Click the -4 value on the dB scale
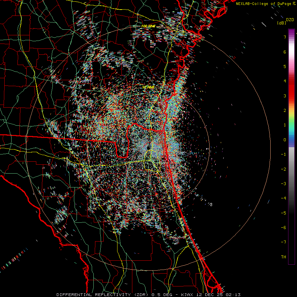The image size is (297, 297). 283,198
